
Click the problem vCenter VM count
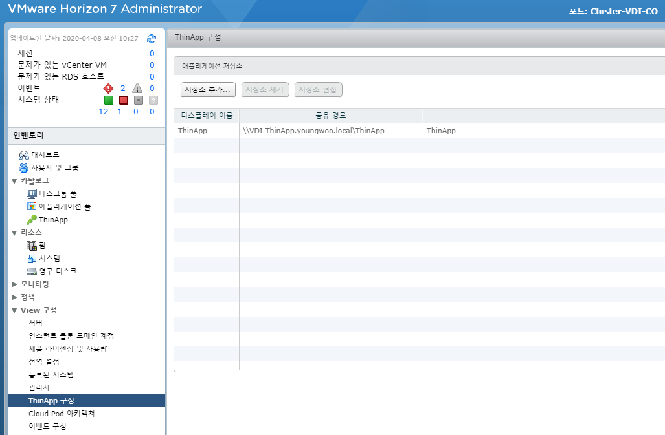[x=152, y=65]
